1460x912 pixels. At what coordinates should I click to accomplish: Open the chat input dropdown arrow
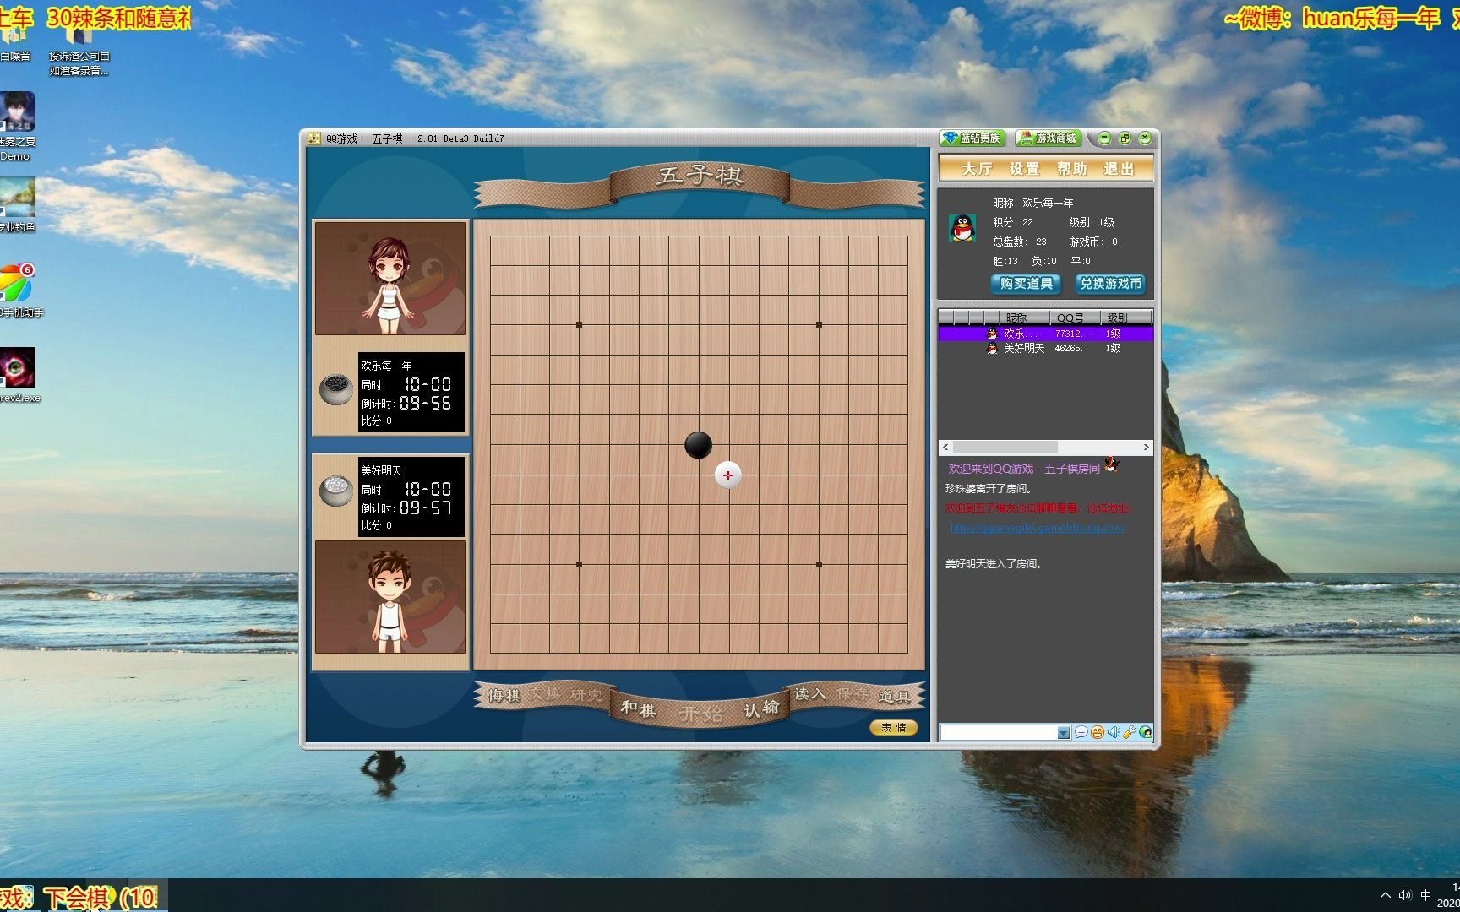pyautogui.click(x=1063, y=733)
